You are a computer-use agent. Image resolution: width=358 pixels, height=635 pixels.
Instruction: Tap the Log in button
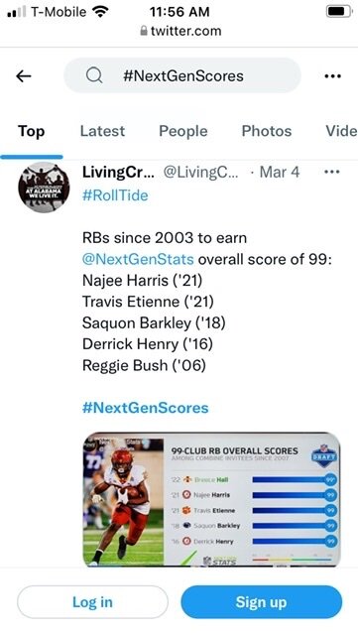pos(92,602)
